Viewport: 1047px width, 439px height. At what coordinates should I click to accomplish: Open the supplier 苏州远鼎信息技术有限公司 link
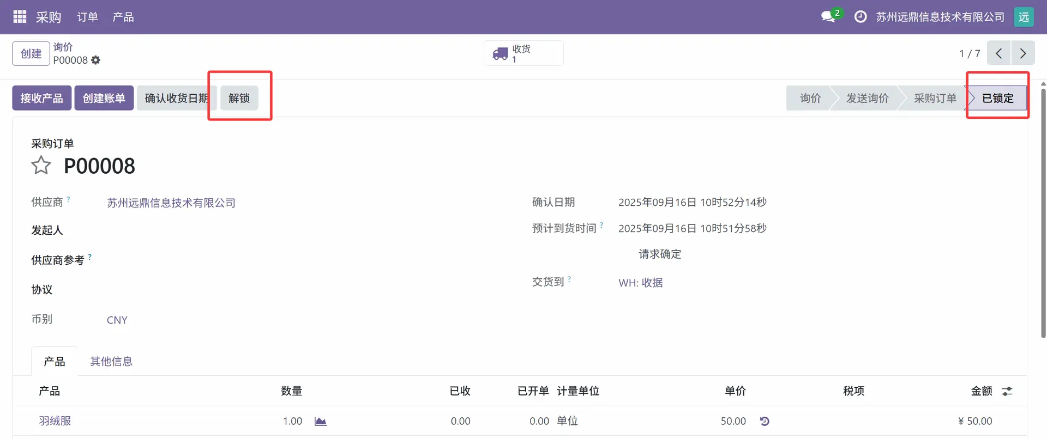pyautogui.click(x=171, y=203)
